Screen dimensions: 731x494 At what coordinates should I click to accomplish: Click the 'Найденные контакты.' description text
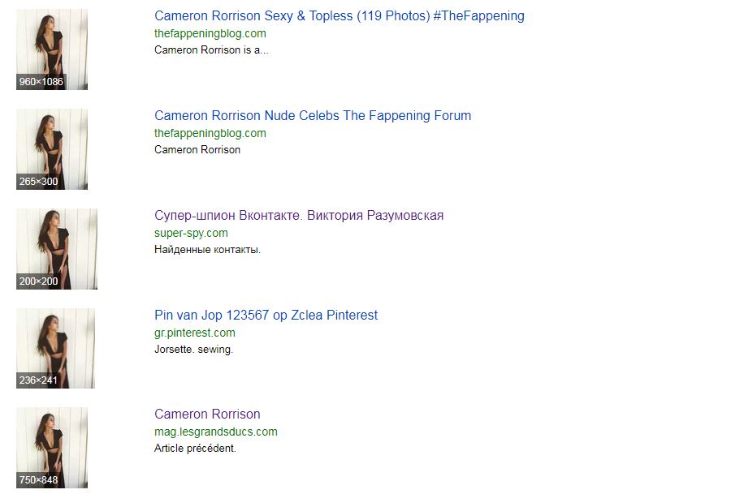click(x=207, y=250)
